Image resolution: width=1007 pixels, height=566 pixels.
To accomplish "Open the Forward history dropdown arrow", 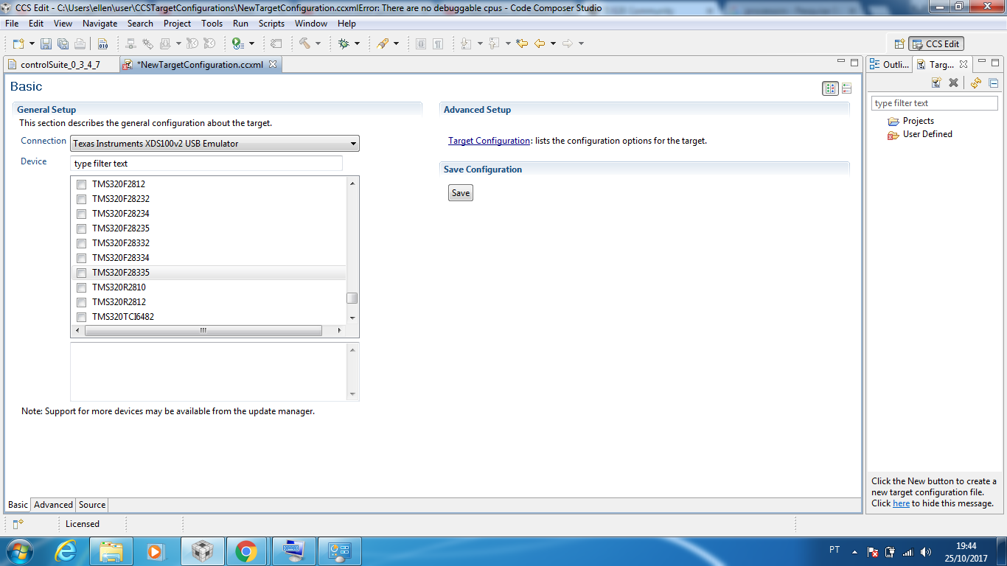I will coord(581,43).
